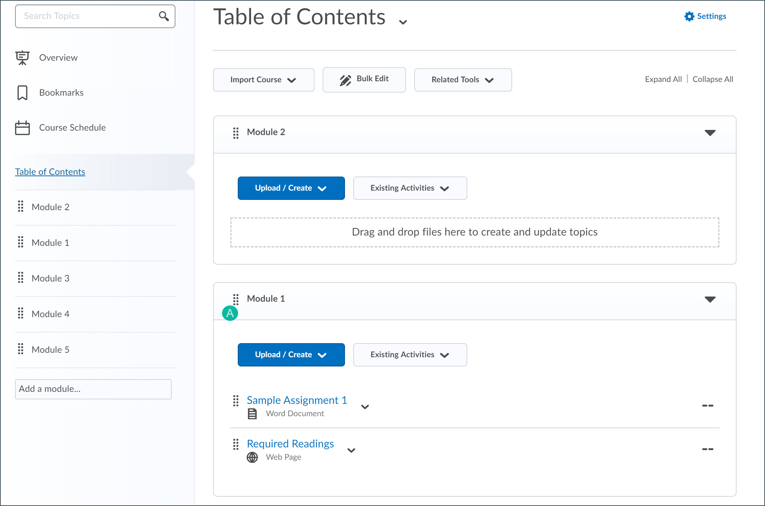Open Course Schedule in sidebar
The height and width of the screenshot is (506, 765).
(72, 128)
